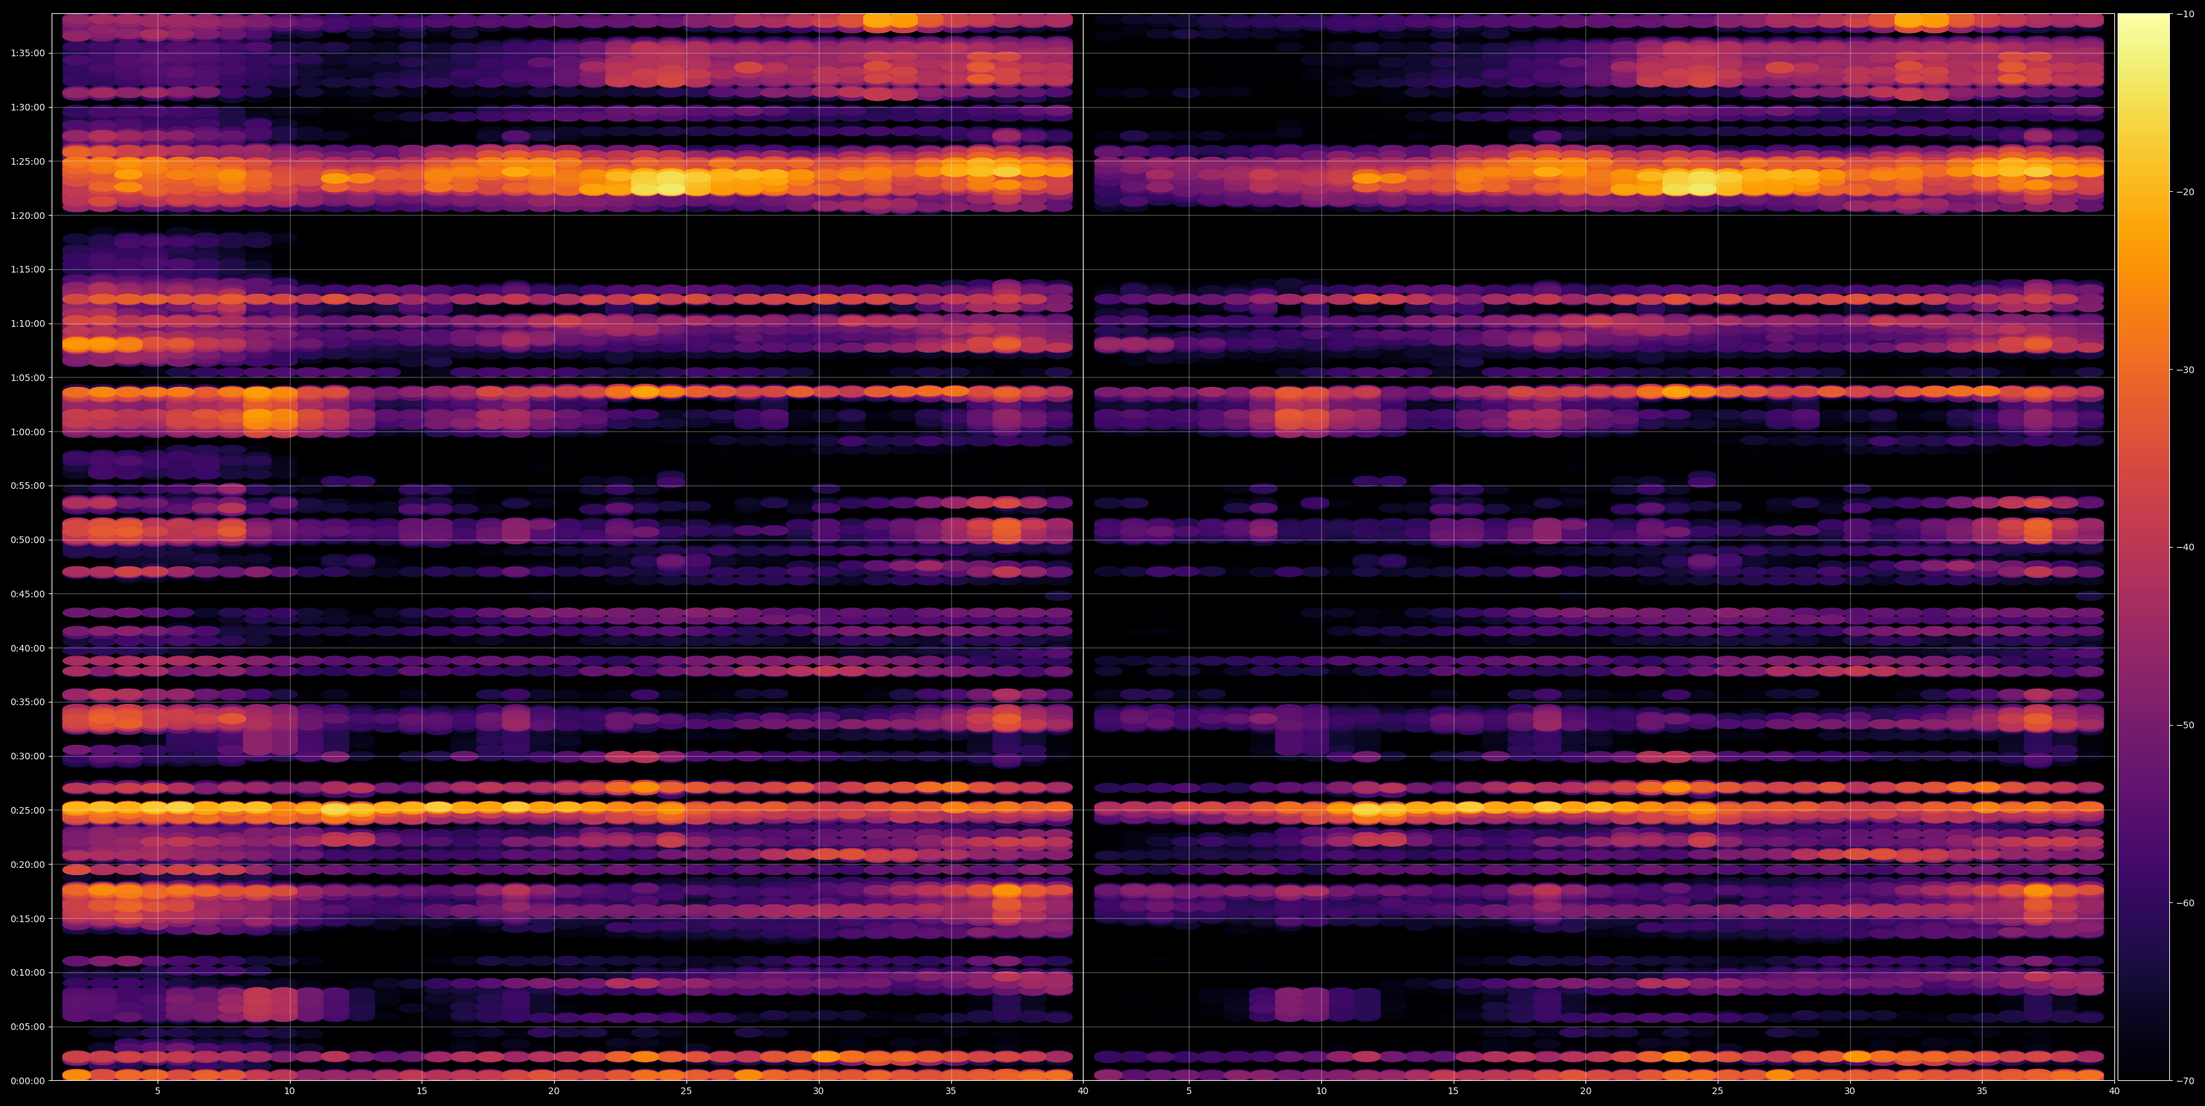The width and height of the screenshot is (2205, 1106).
Task: Pick the 0:25:00 time tick label
Action: coord(27,810)
